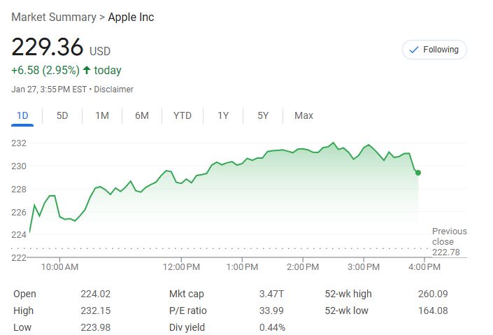Open the Market Summary breadcrumb link
The width and height of the screenshot is (493, 335).
click(x=53, y=17)
